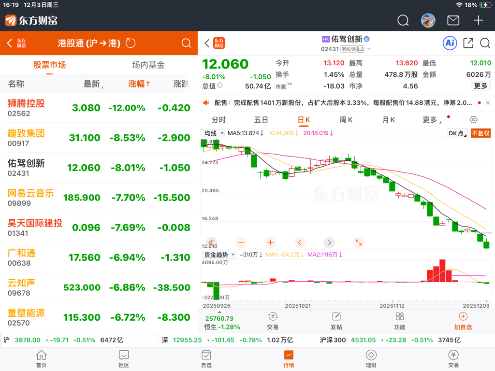Open 功能 grid menu
Screen dimensions: 495x371
(400, 321)
